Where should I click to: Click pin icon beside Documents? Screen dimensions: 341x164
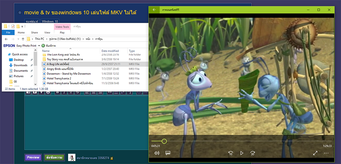31,71
